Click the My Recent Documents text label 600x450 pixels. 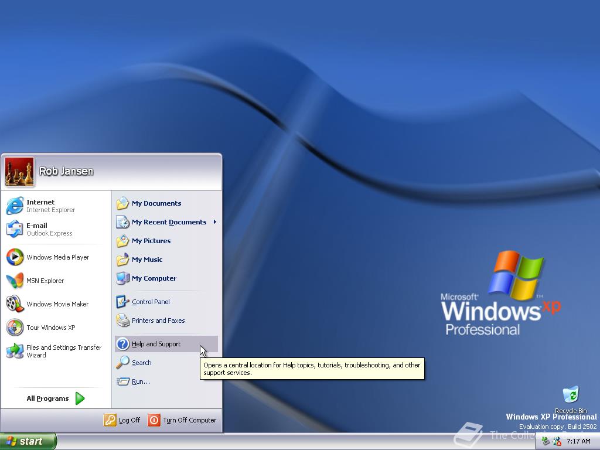pos(169,222)
